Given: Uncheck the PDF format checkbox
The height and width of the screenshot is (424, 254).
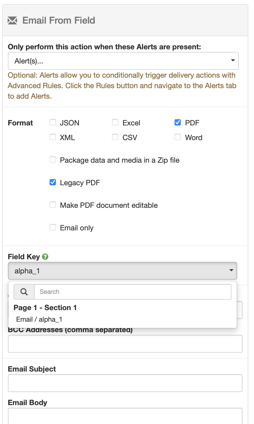Looking at the screenshot, I should click(x=178, y=123).
